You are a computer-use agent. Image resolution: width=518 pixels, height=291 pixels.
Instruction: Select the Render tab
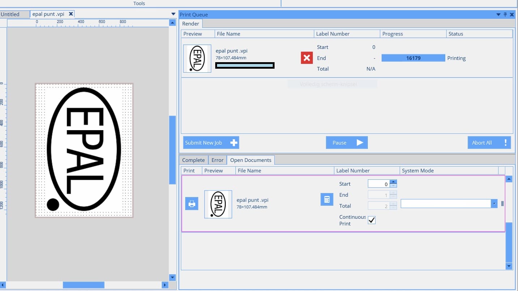pos(191,23)
